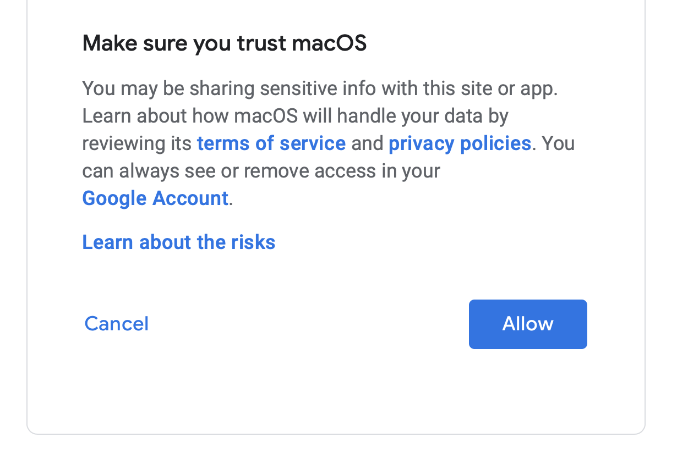Read more about the sharing risks
The height and width of the screenshot is (454, 688).
point(179,242)
